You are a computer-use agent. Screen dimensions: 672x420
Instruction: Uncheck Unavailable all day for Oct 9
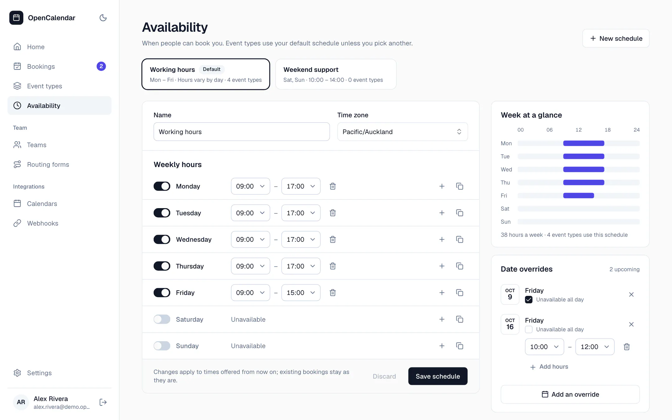pos(529,300)
